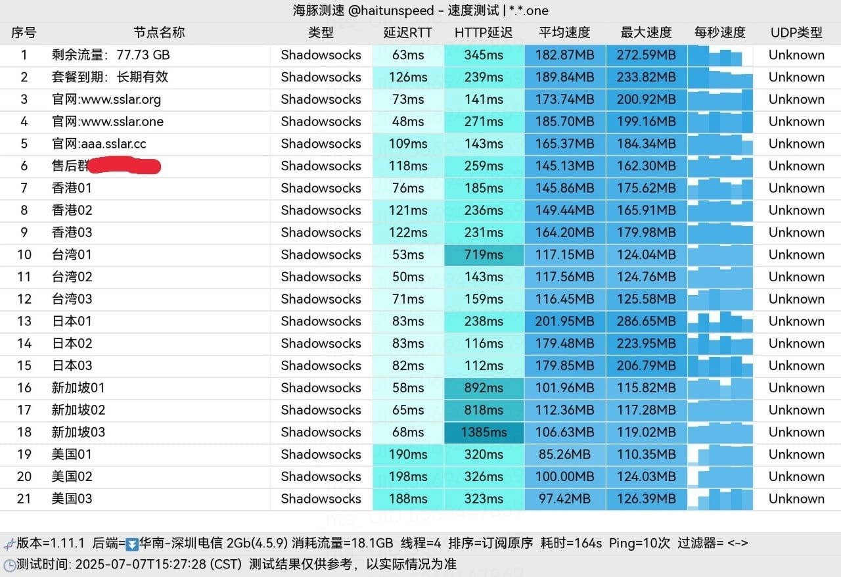
Task: Click the disclaimer 测试结果仅供参考 text
Action: click(302, 565)
